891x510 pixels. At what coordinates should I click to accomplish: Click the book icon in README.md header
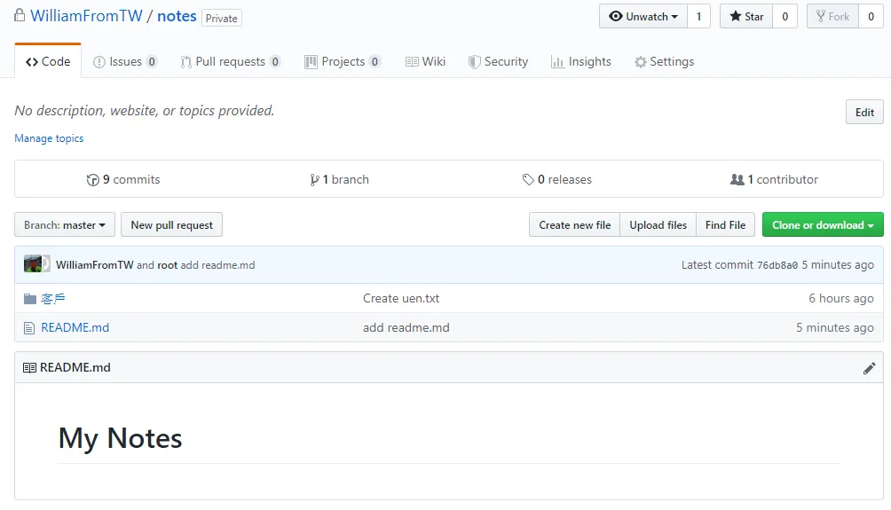click(x=29, y=368)
